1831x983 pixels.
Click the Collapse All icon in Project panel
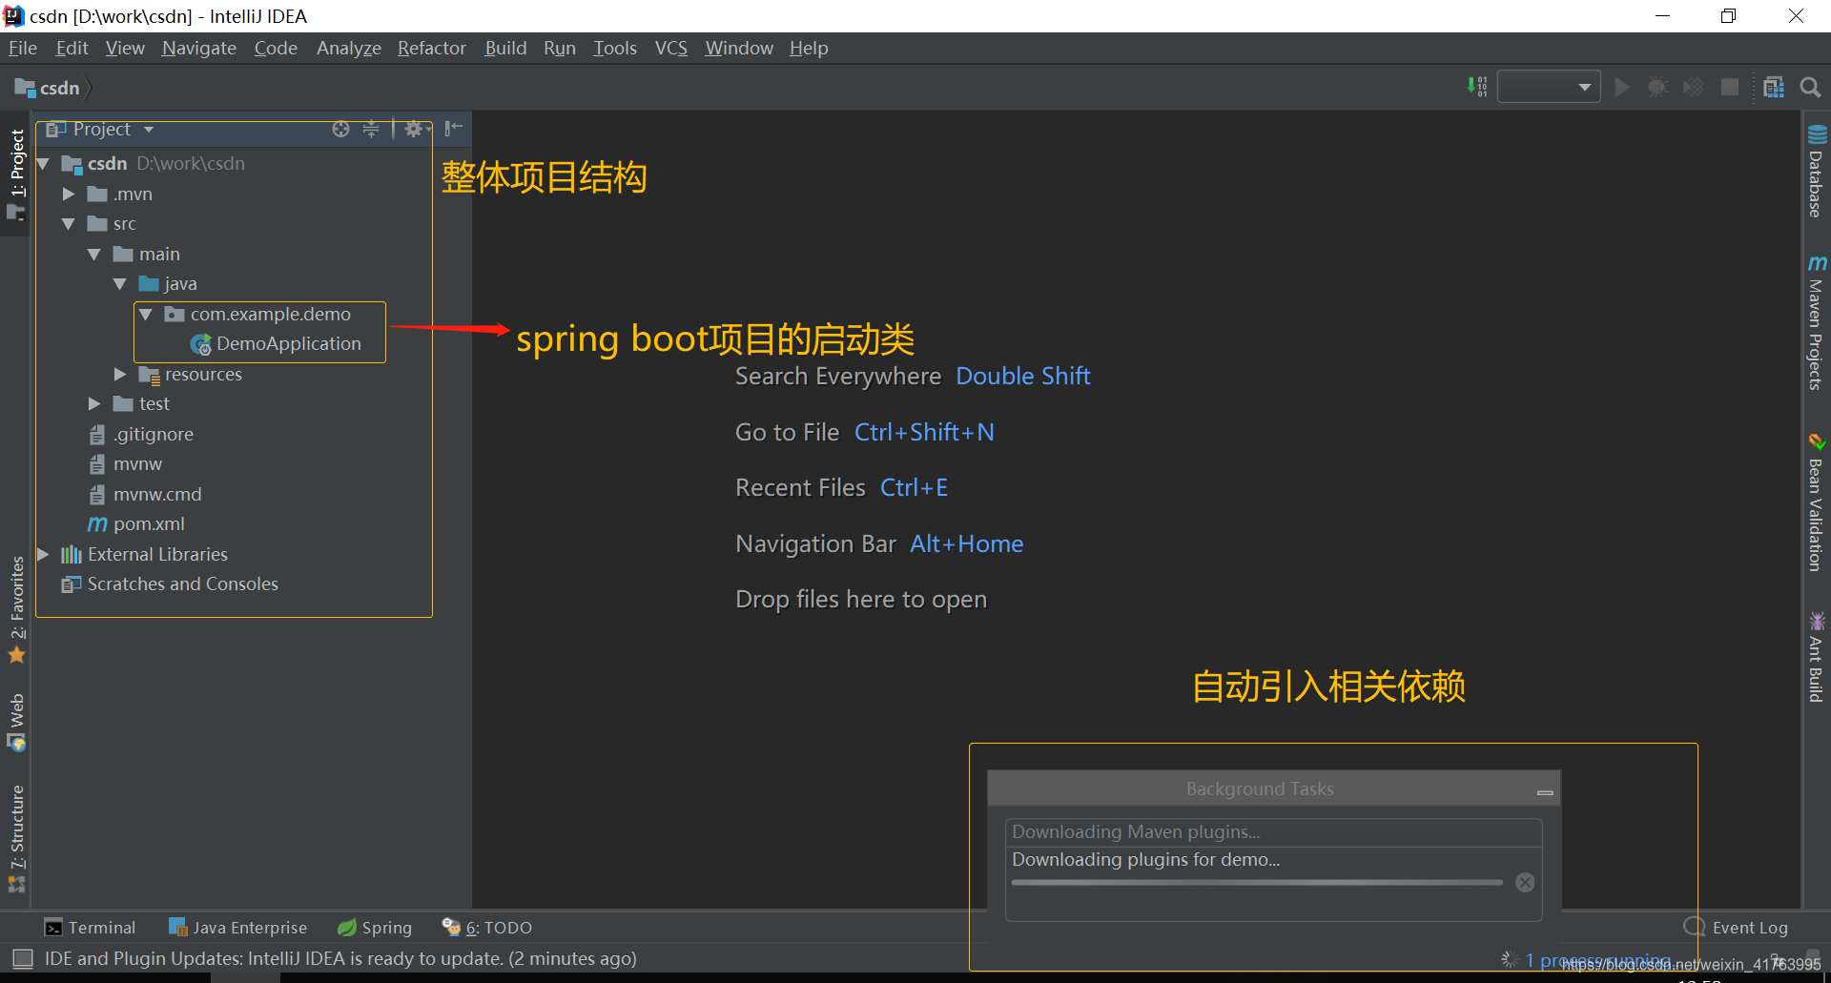tap(371, 129)
